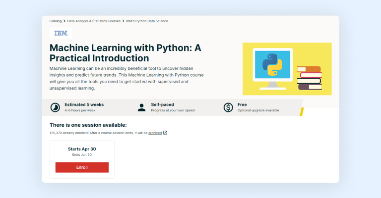Click the Self-paced label
Screen dimensions: 381x198
[x=163, y=104]
